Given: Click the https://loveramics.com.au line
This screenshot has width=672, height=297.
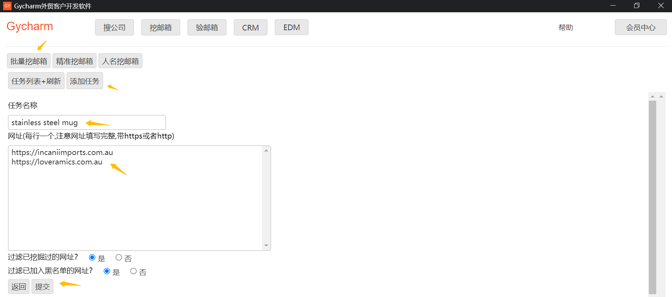Looking at the screenshot, I should (57, 162).
